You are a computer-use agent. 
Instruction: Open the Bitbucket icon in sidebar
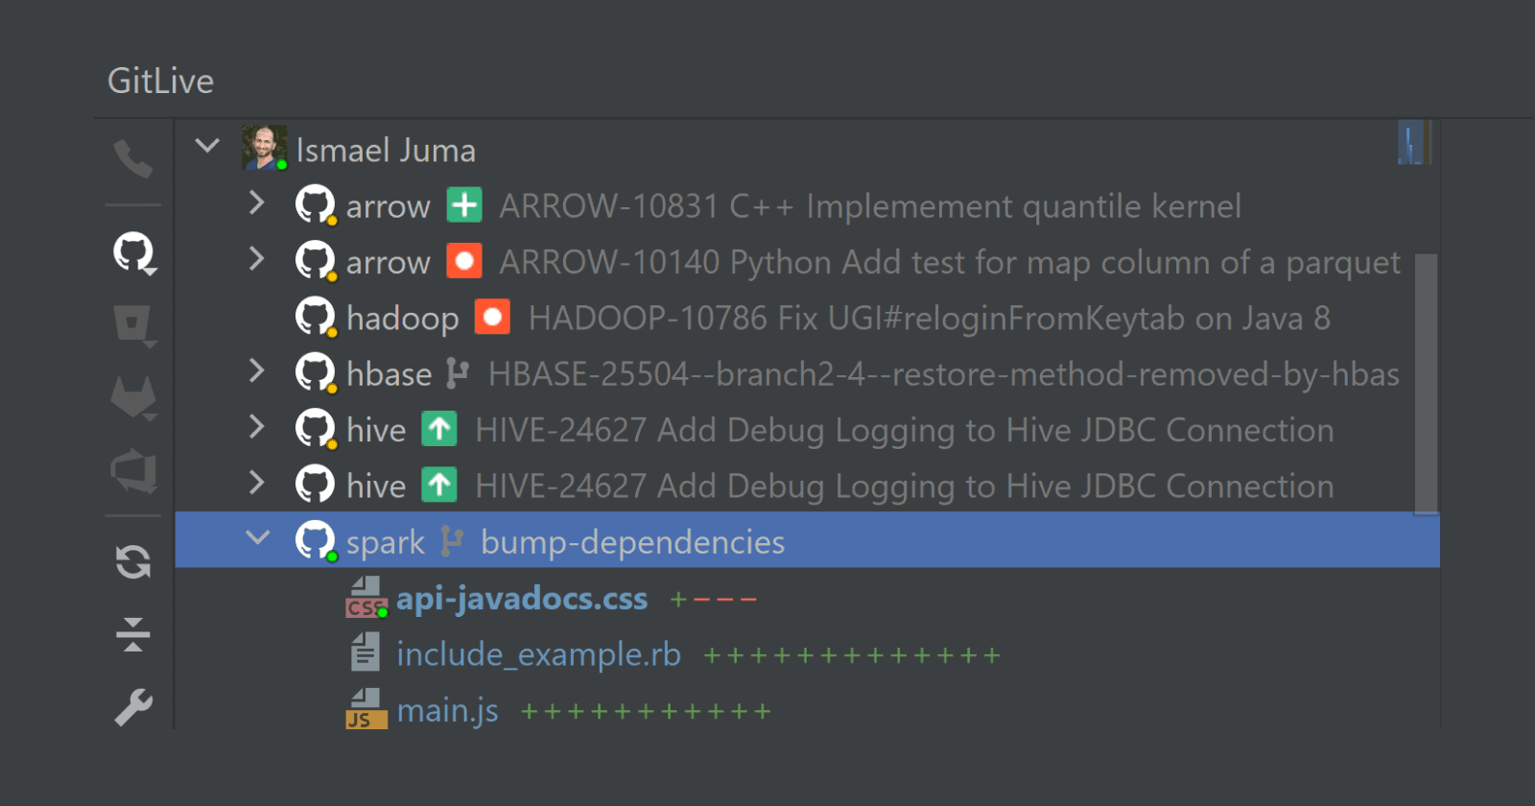[x=133, y=325]
